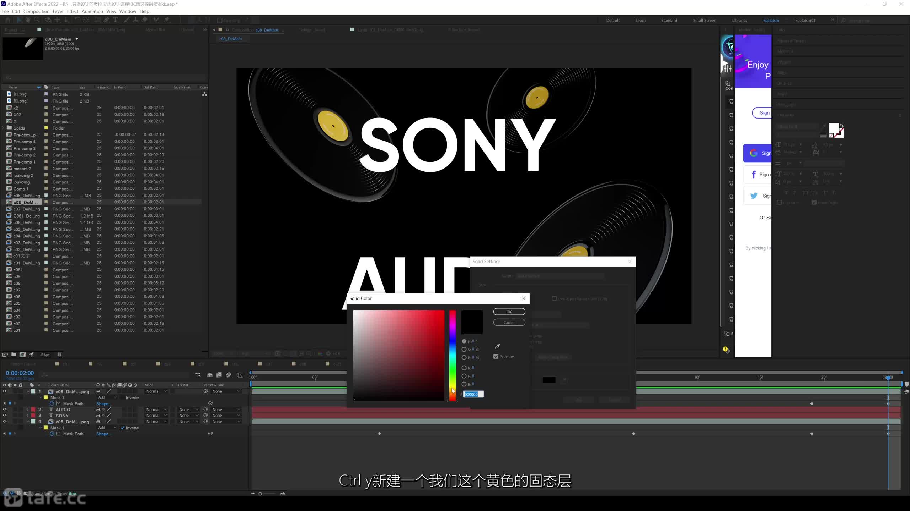Hide the SONY text layer
910x511 pixels.
click(5, 415)
